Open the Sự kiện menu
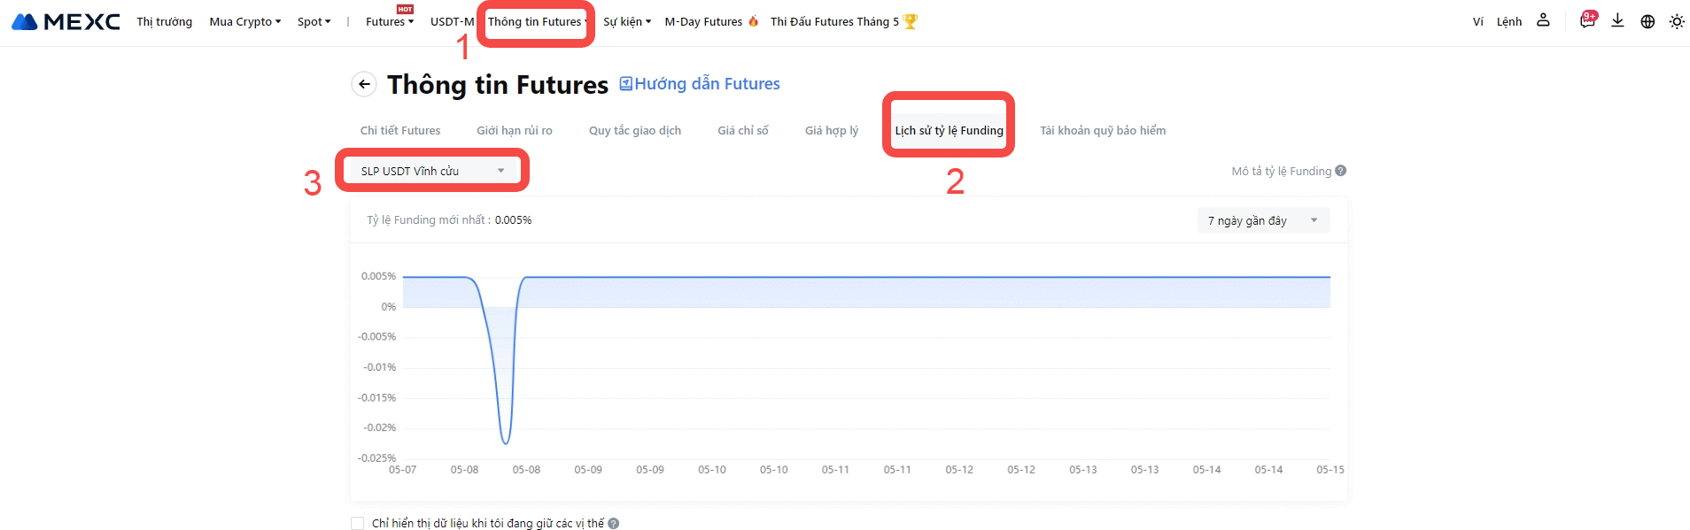The width and height of the screenshot is (1690, 530). [x=626, y=21]
